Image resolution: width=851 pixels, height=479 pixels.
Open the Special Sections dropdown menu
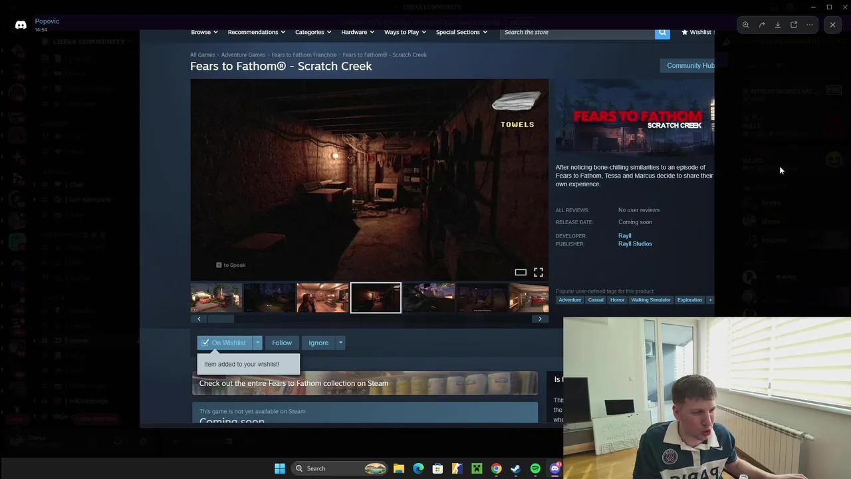(461, 32)
